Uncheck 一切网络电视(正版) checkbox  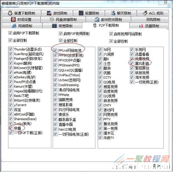(55, 134)
